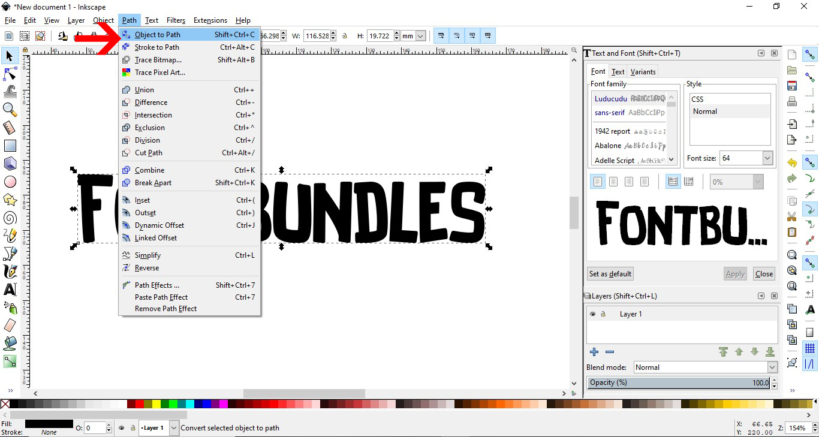Toggle width-height ratio lock

click(345, 36)
